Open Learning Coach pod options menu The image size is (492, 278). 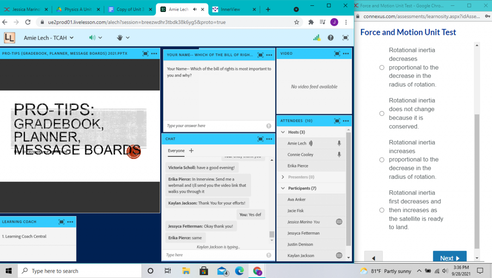[70, 222]
